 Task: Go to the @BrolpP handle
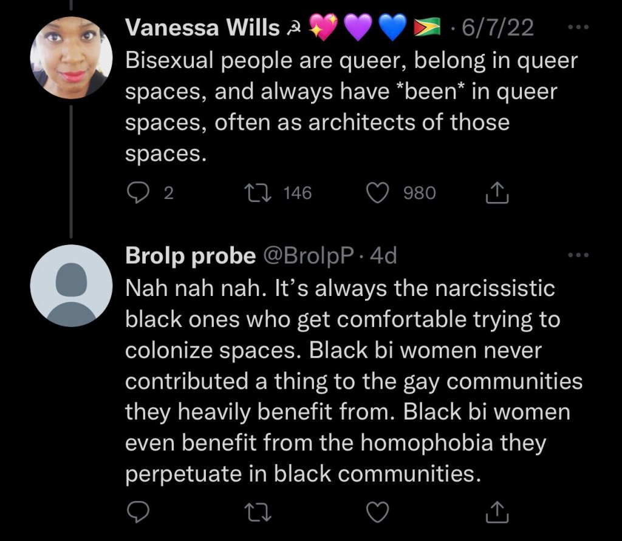(307, 257)
